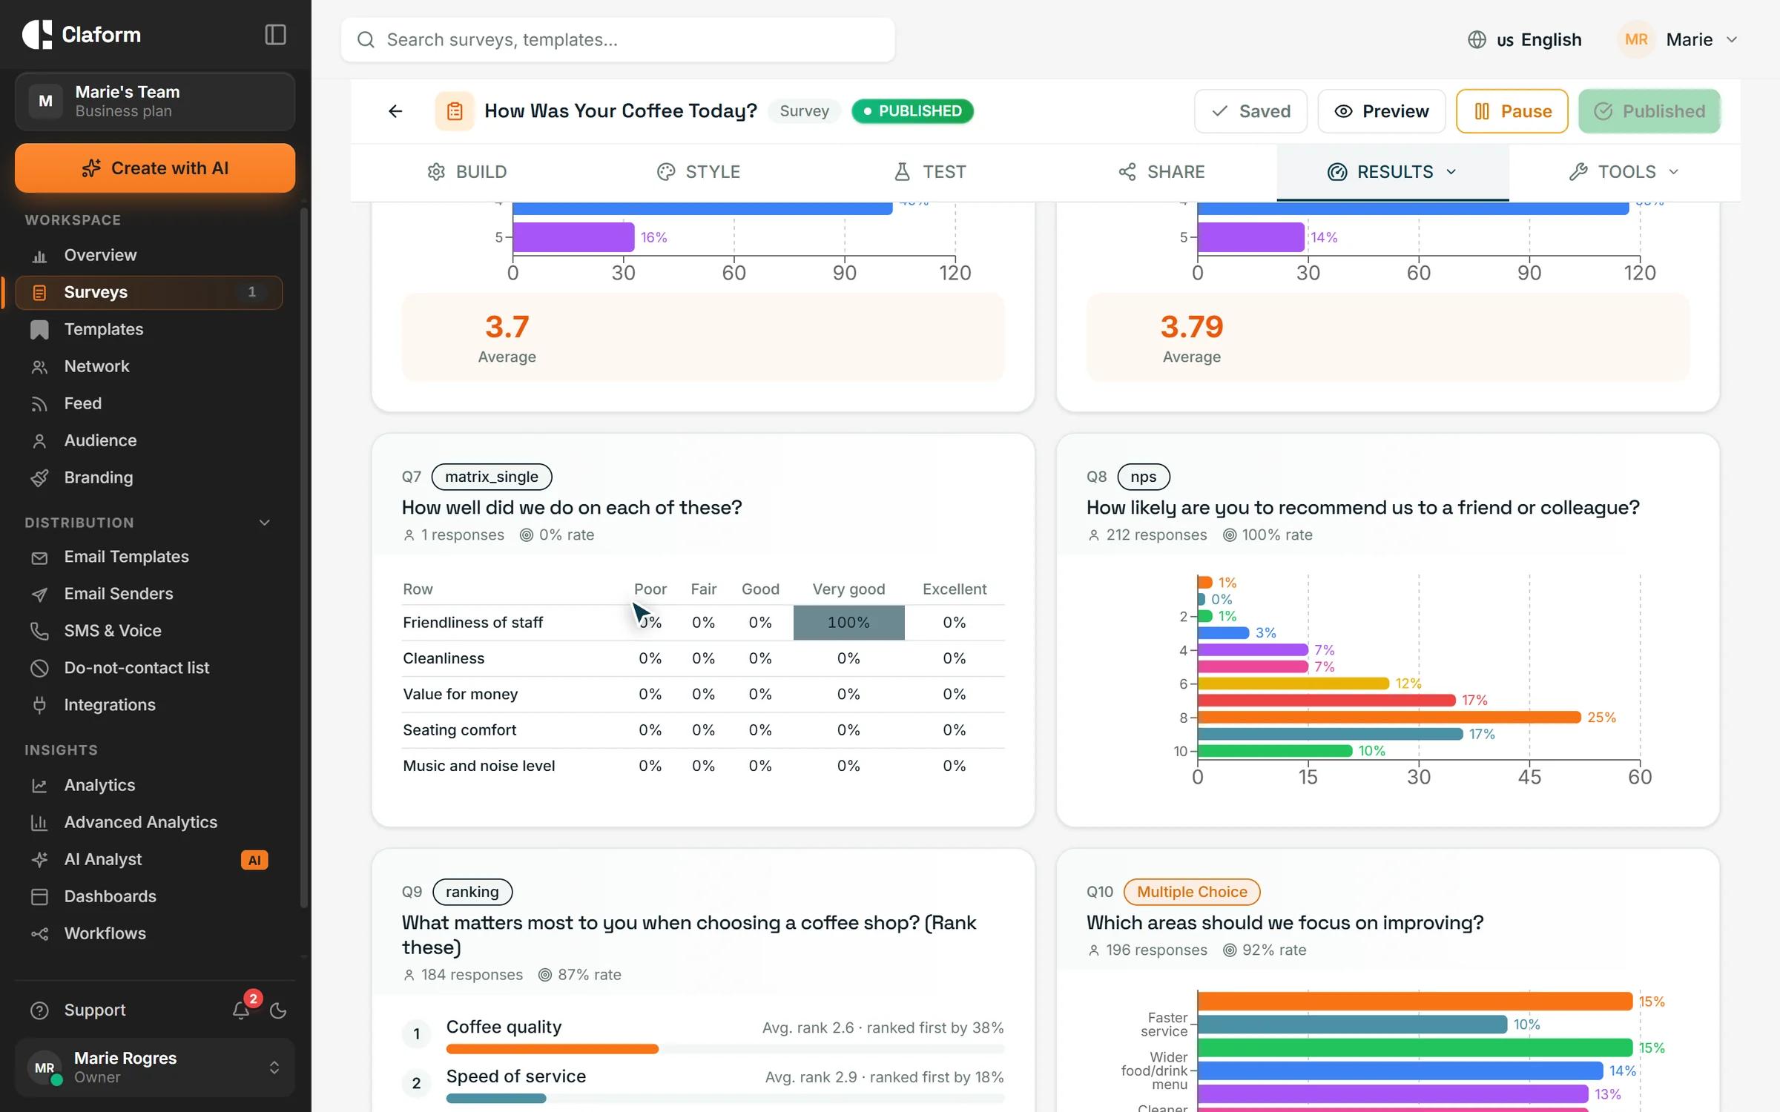
Task: Click the Speed of service rank bar
Action: [725, 1099]
